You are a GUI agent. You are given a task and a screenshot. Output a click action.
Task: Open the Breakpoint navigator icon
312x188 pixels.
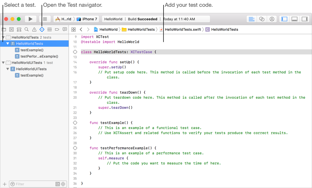pos(57,30)
